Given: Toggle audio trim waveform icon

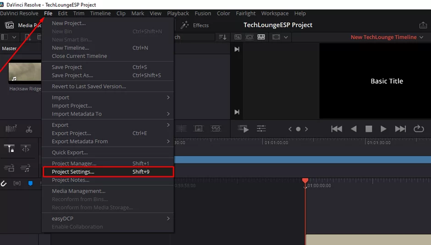Looking at the screenshot, I should [x=17, y=183].
